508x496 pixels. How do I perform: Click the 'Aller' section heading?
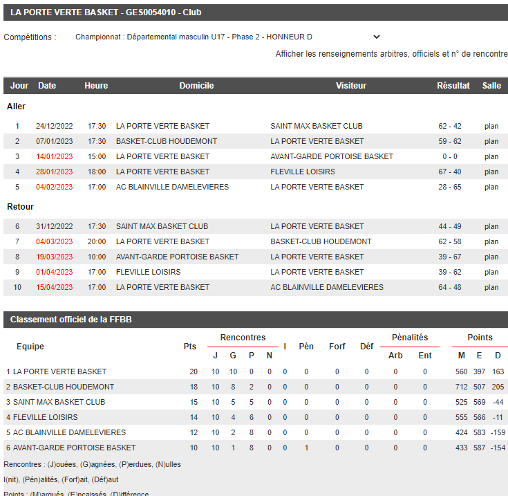(x=16, y=107)
